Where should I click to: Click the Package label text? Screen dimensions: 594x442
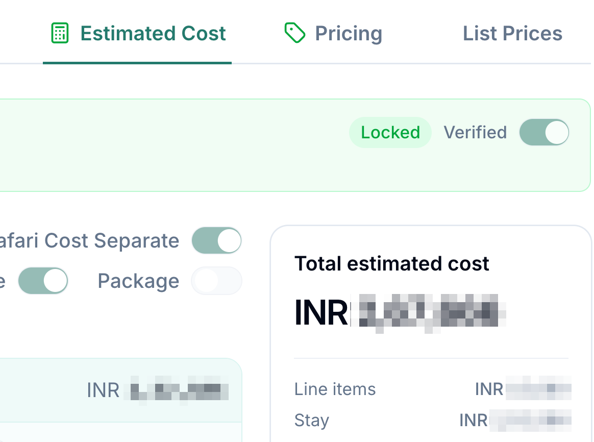point(138,281)
